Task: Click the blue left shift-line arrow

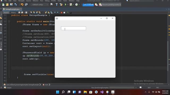Action: tap(55, 12)
